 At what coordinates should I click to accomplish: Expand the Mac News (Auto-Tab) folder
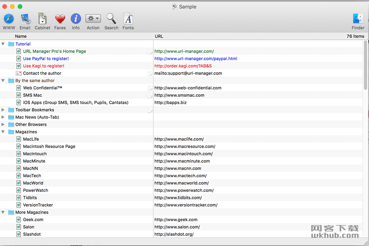pos(3,117)
